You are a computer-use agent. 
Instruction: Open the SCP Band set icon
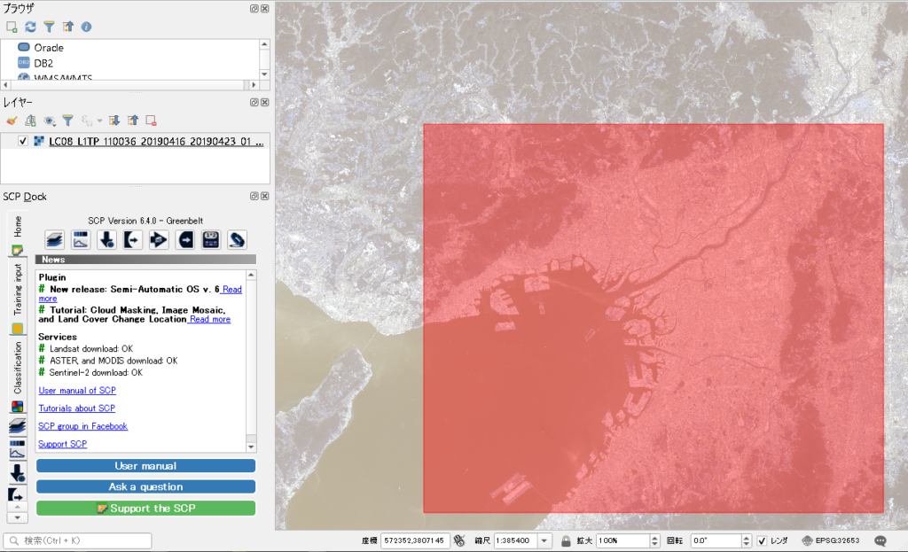55,239
